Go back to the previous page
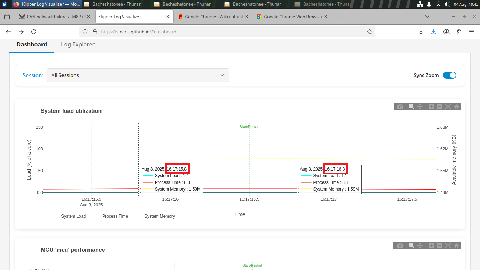Screen dimensions: 480x270 click(x=8, y=32)
